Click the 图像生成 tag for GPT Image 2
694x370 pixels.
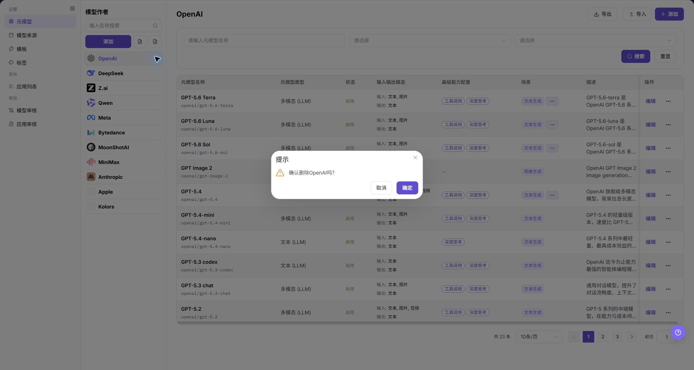533,172
